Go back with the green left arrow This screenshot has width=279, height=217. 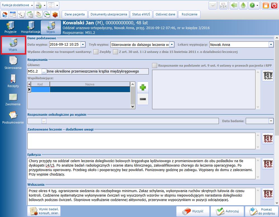click(x=234, y=5)
